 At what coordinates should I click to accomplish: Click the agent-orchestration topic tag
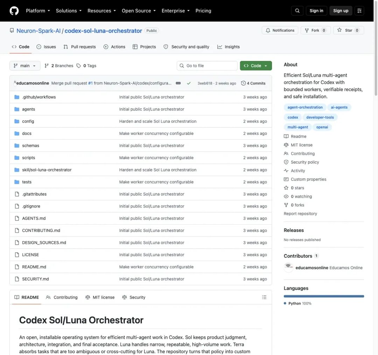305,107
